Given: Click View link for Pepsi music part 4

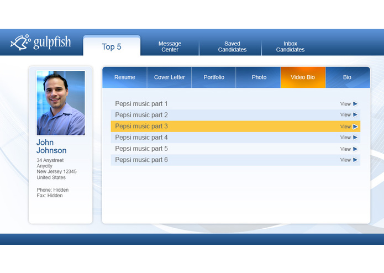Looking at the screenshot, I should 345,138.
